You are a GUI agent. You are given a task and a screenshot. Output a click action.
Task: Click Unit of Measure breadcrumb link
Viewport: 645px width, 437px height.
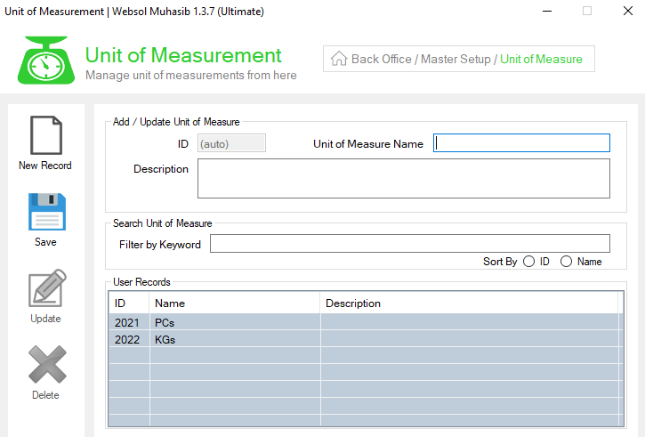coord(541,59)
